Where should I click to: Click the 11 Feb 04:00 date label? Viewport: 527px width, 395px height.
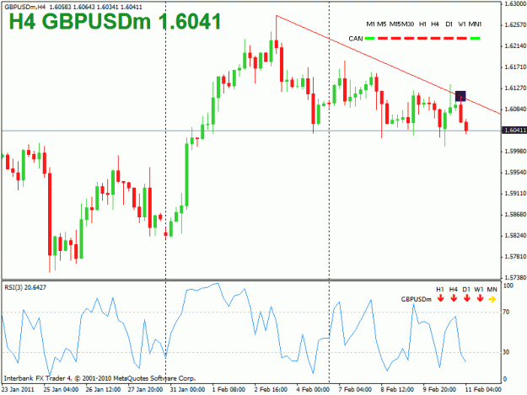click(483, 389)
